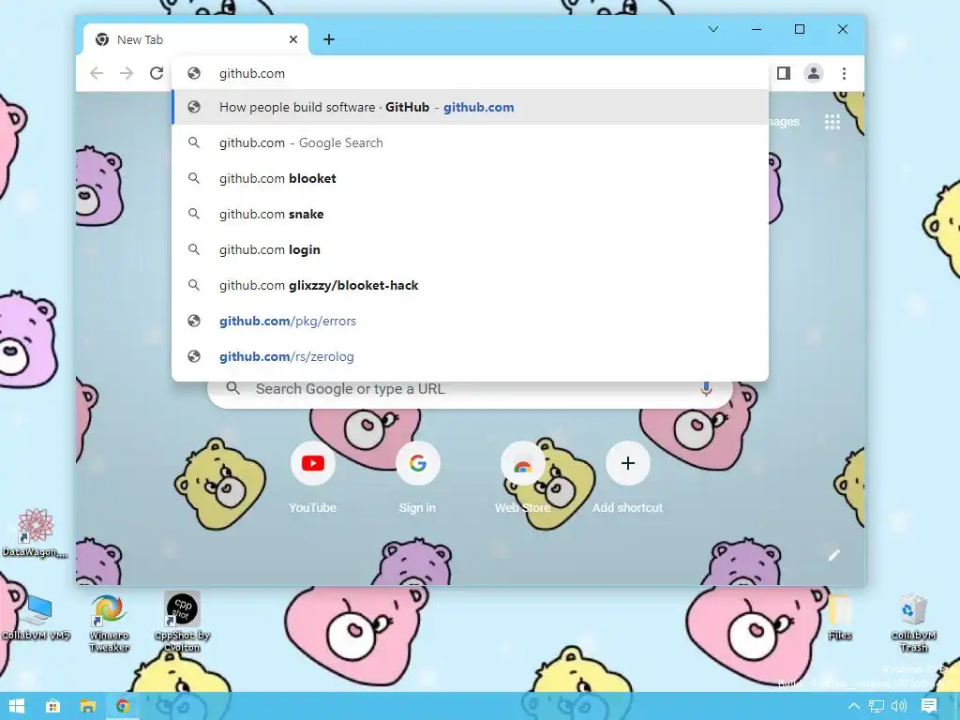The height and width of the screenshot is (720, 960).
Task: Select the CppShot by Cvolton desktop icon
Action: coord(183,622)
